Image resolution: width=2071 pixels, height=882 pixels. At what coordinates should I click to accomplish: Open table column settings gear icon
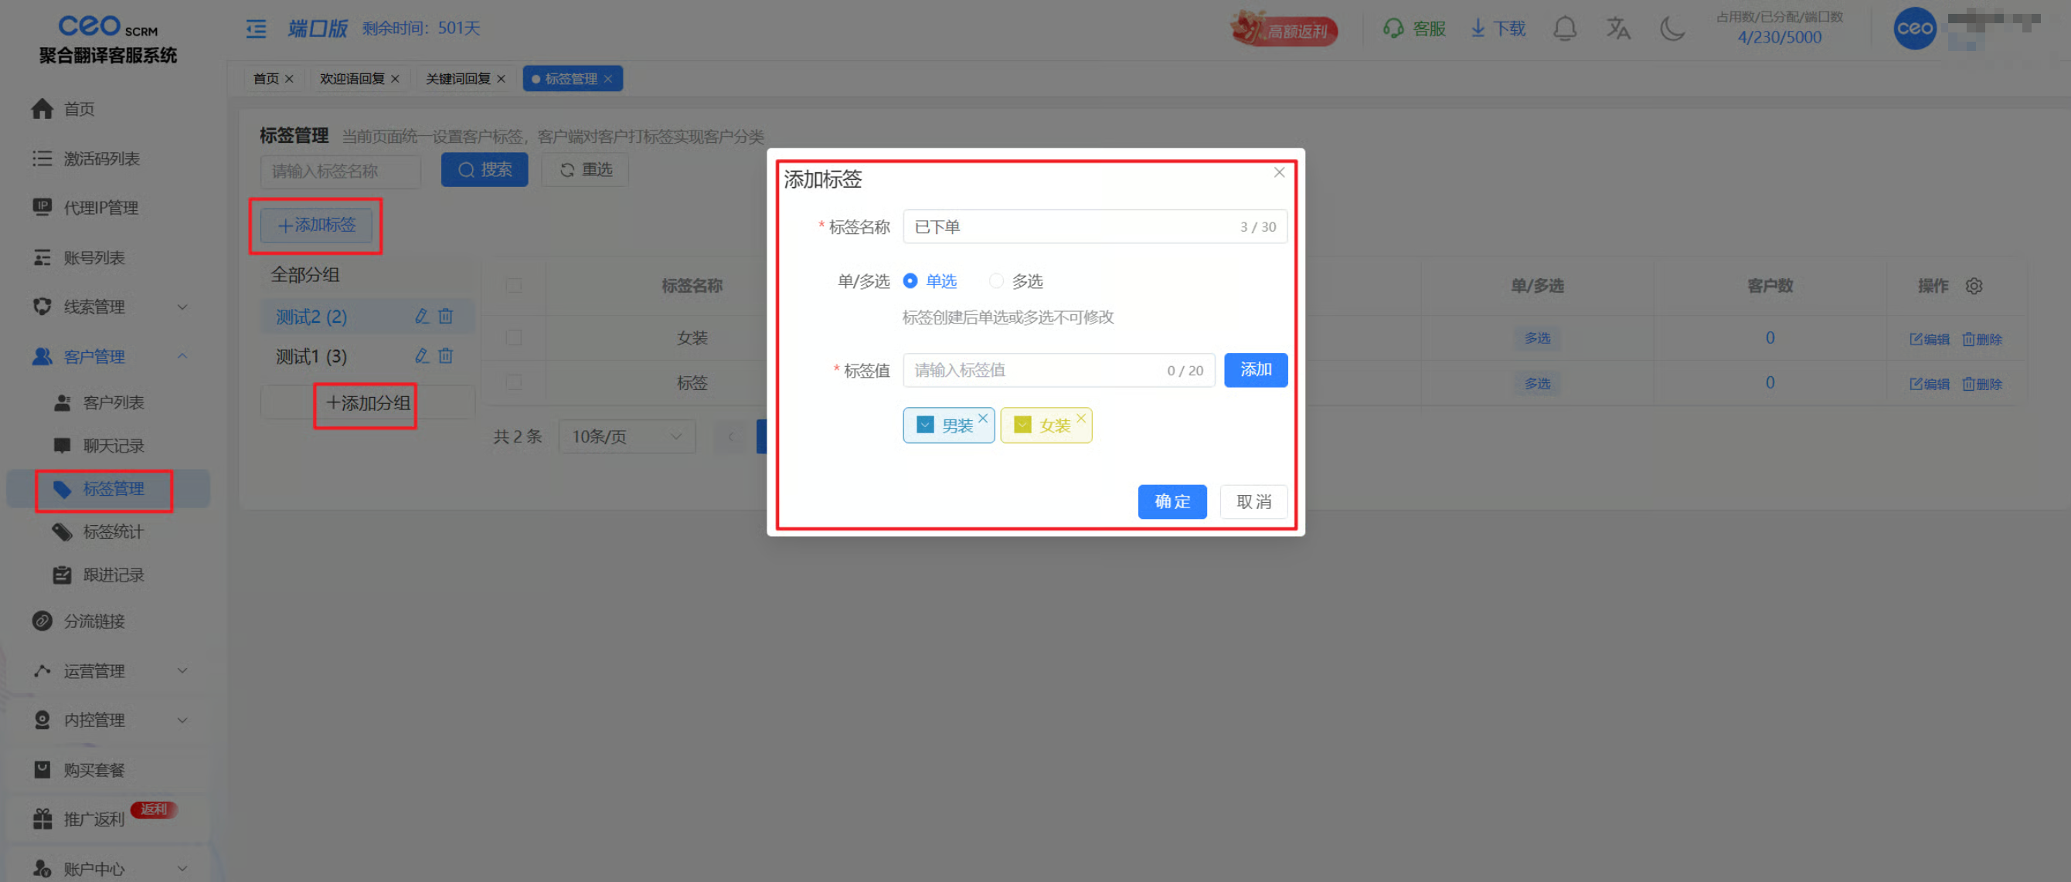[1974, 286]
